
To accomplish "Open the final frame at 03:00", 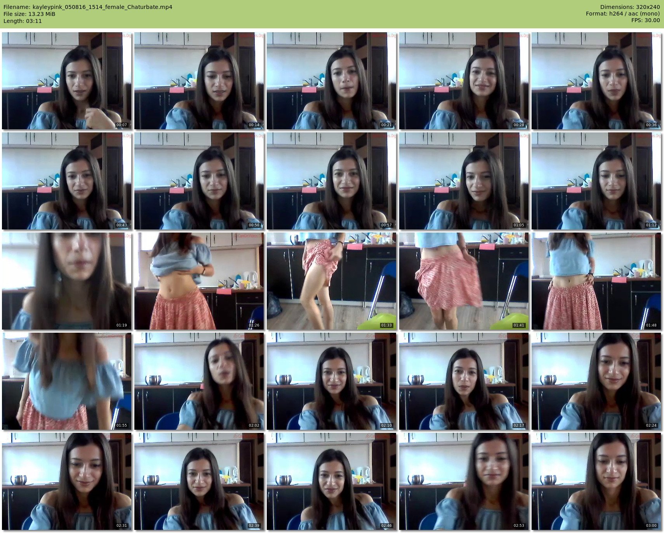I will tap(596, 481).
